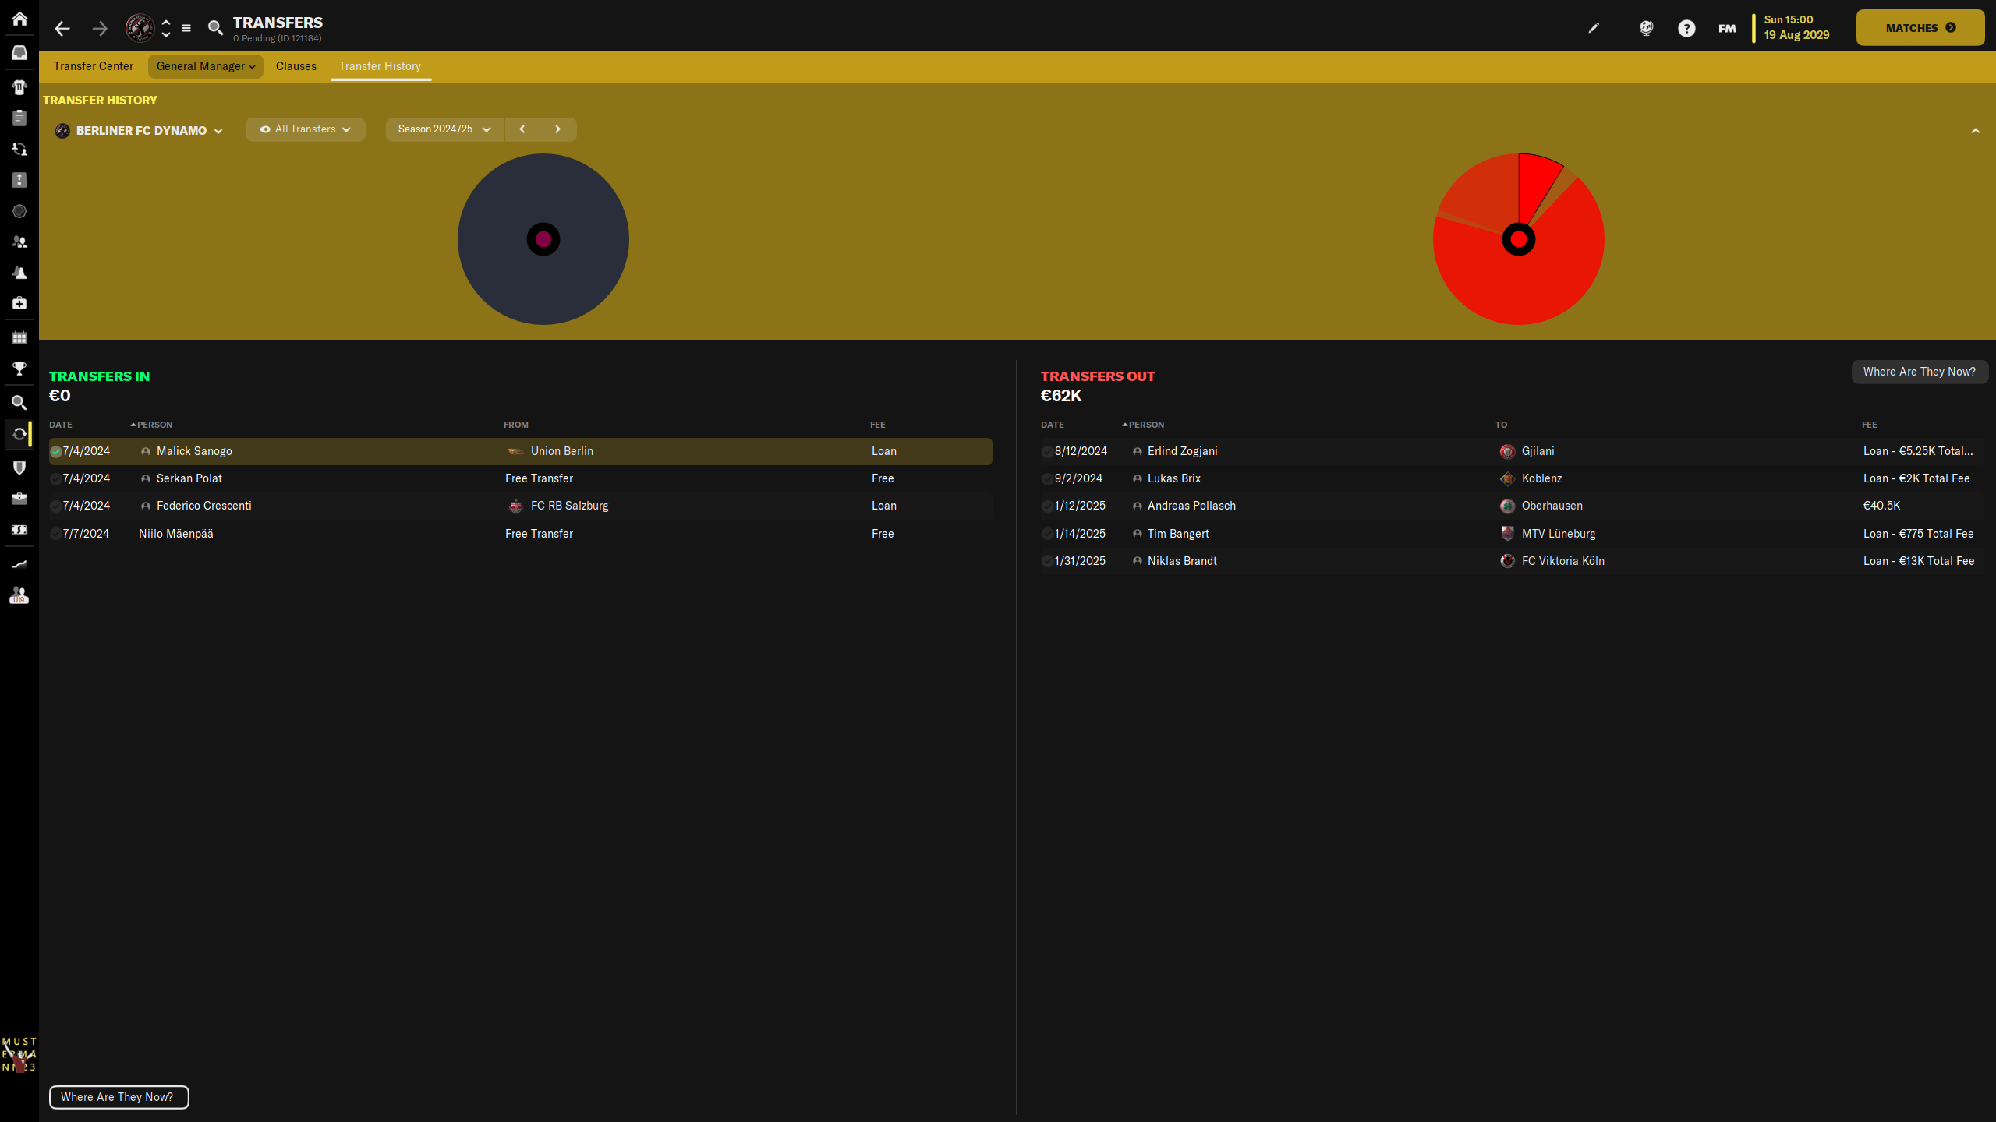
Task: Toggle selection circle for the Serkan Polat row
Action: tap(55, 479)
